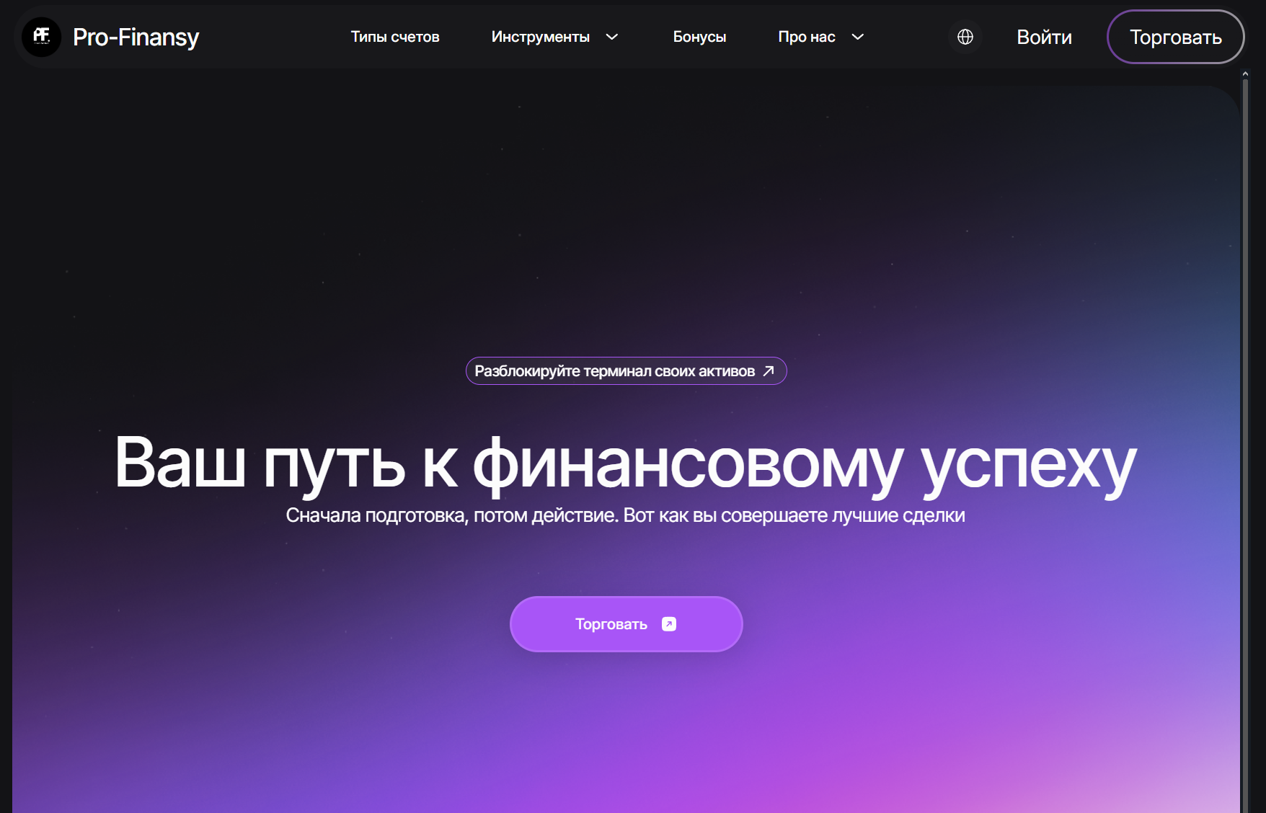
Task: Open the Бонусы navigation item
Action: tap(699, 37)
